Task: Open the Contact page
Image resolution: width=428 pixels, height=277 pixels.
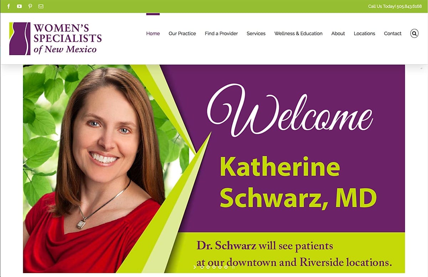Action: coord(393,33)
